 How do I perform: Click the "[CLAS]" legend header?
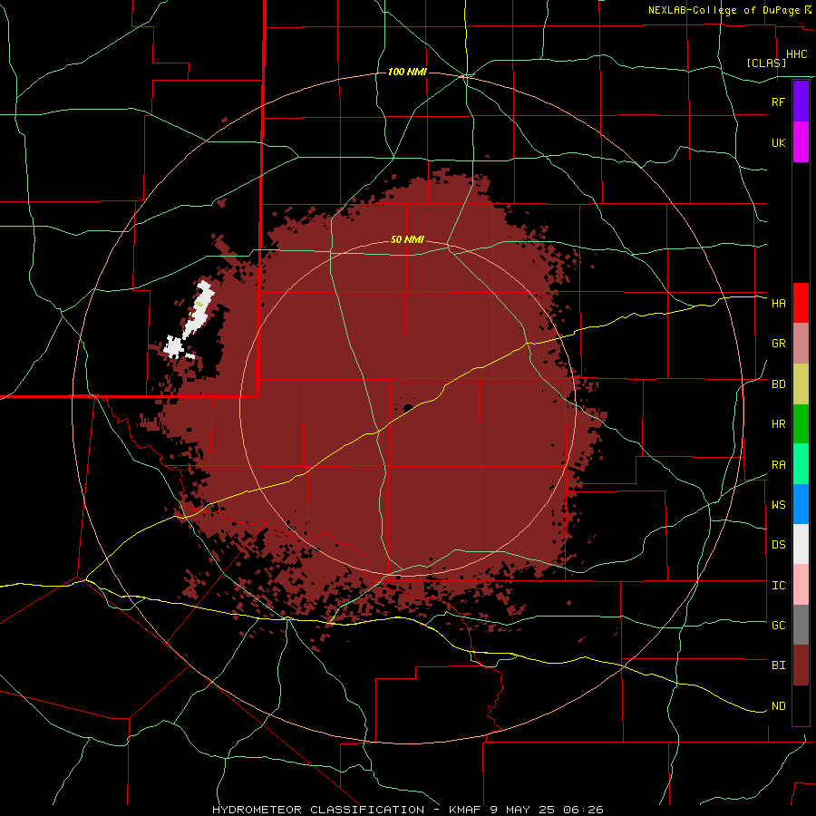click(766, 63)
